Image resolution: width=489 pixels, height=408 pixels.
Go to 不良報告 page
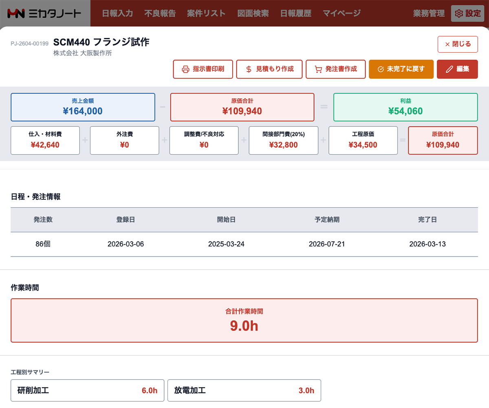coord(160,13)
